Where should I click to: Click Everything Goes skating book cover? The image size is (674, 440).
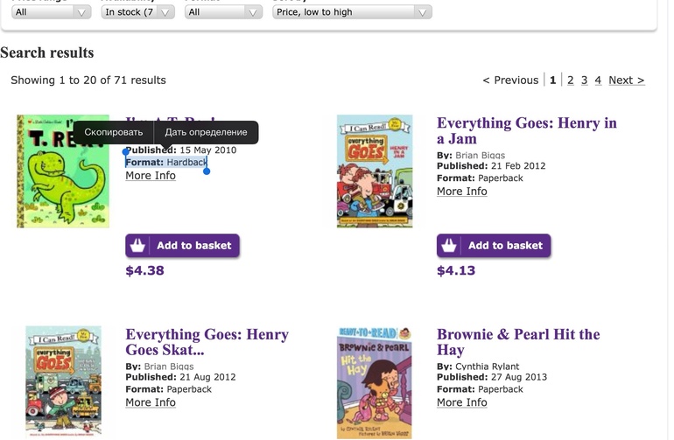click(63, 381)
